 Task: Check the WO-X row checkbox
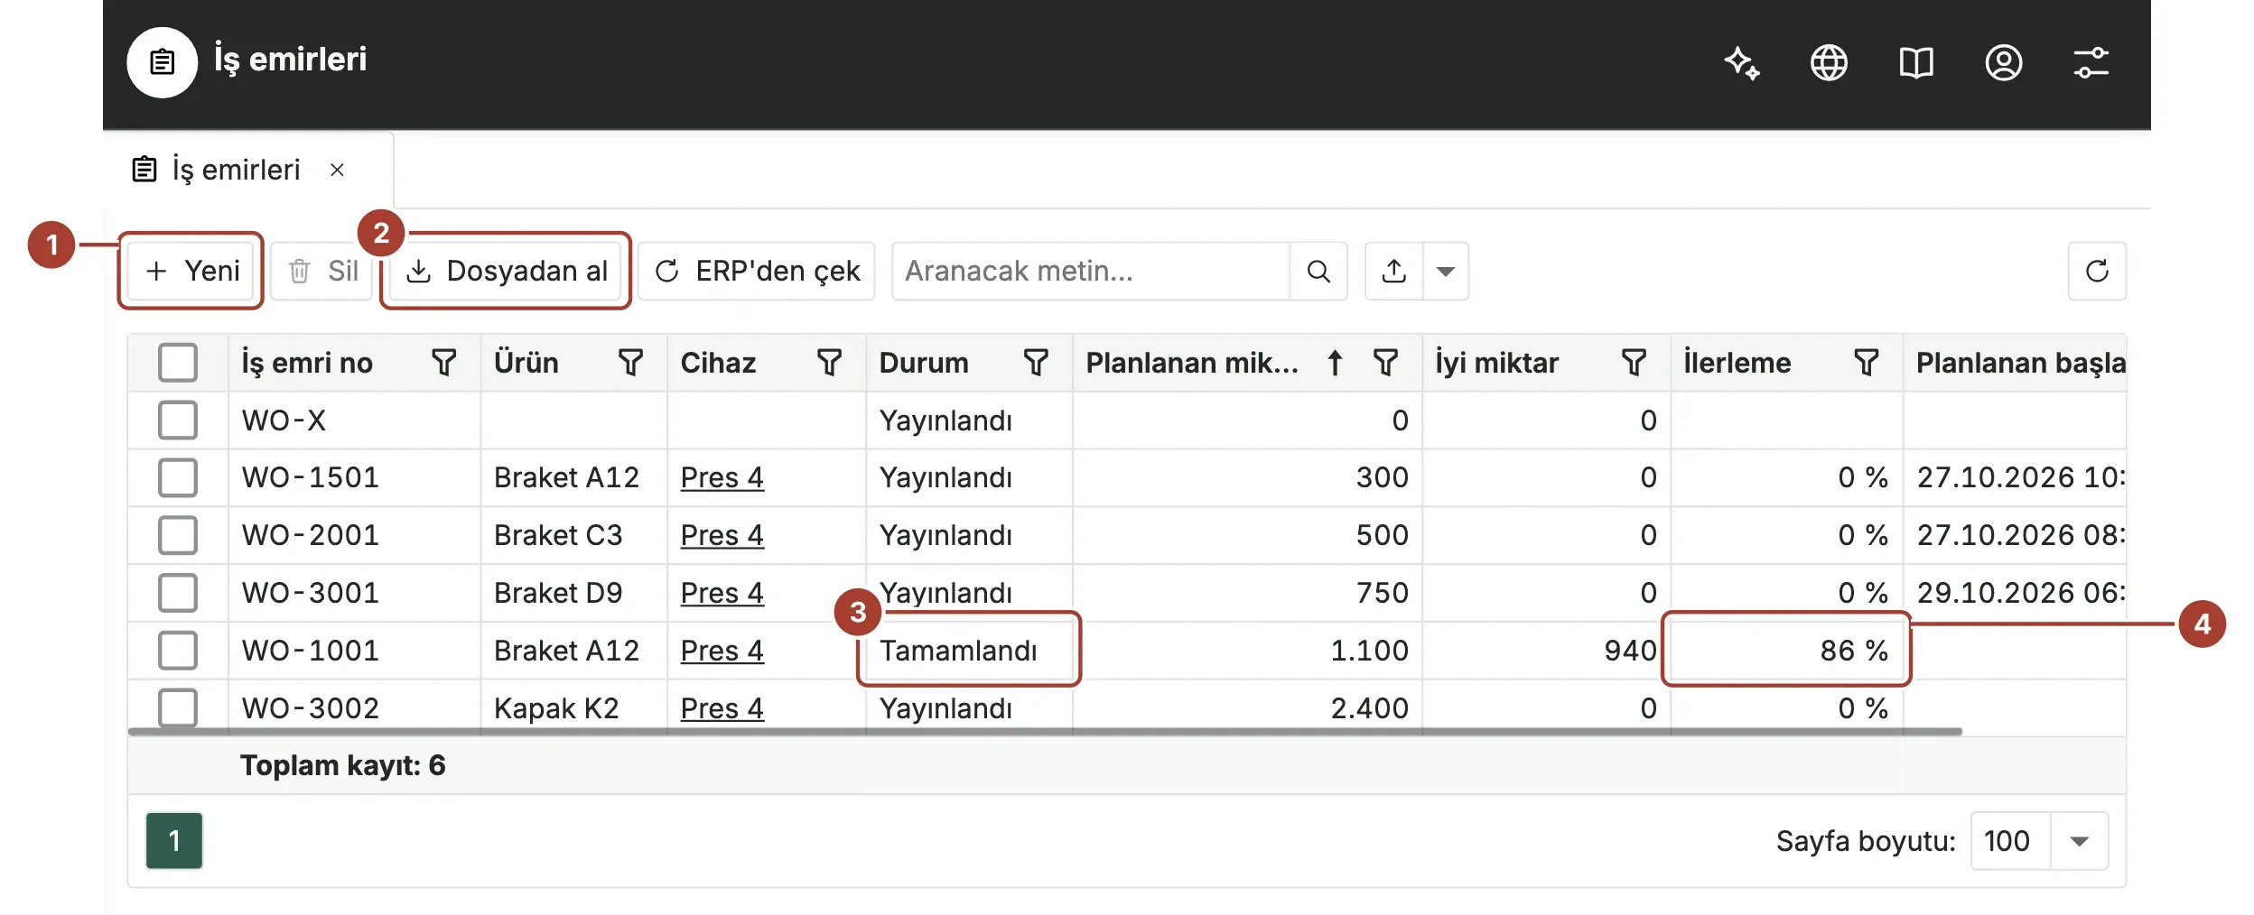[x=178, y=421]
